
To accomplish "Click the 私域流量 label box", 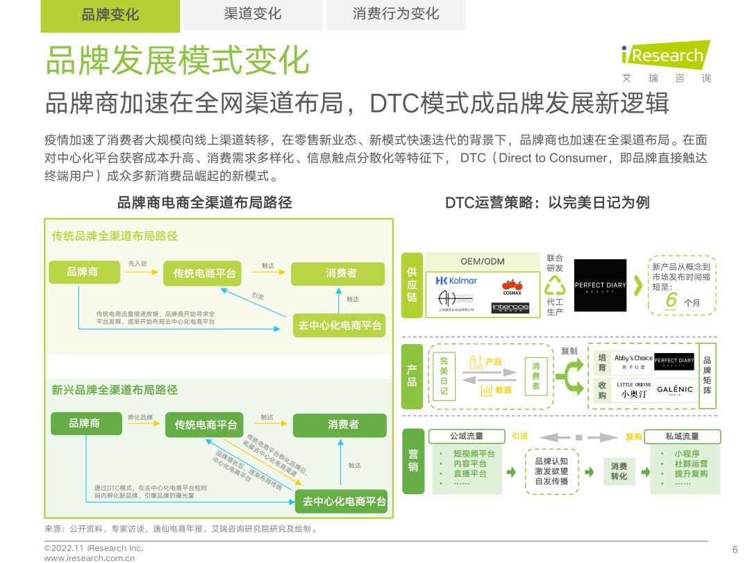I will [x=681, y=436].
